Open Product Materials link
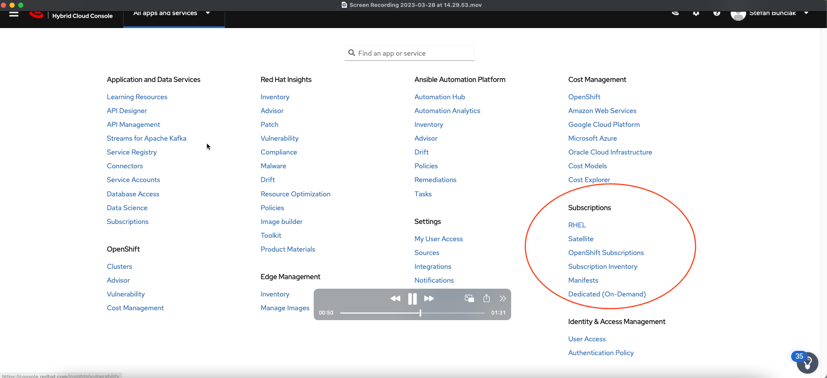The height and width of the screenshot is (378, 827). point(288,249)
